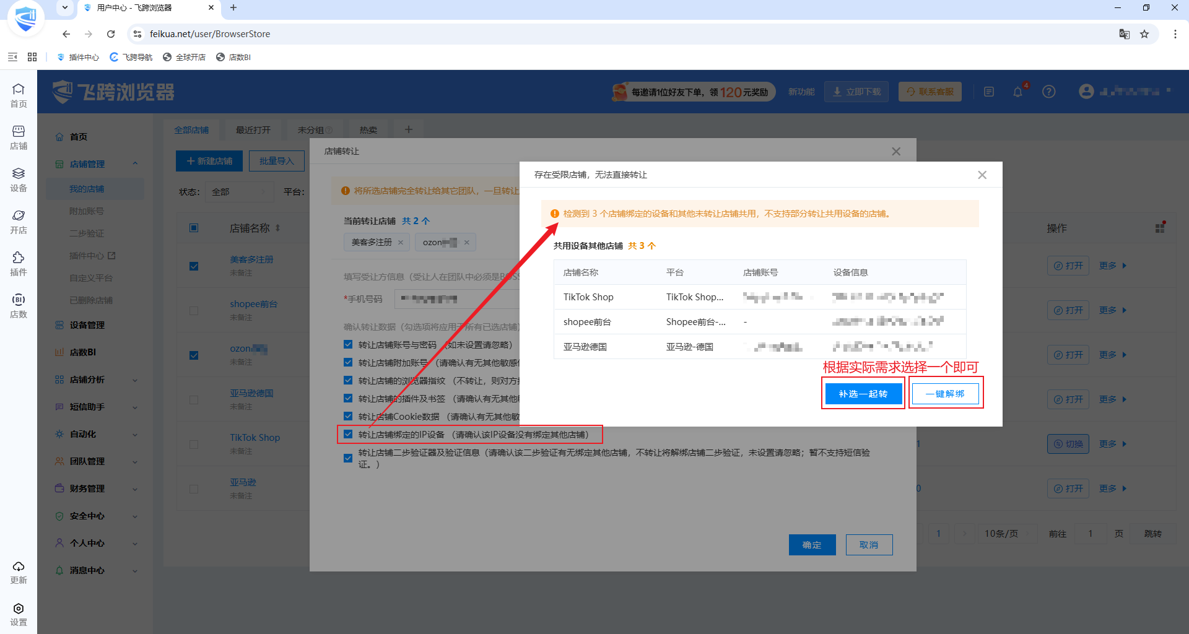Open the 状态 全部 dropdown
This screenshot has height=634, width=1189.
click(x=240, y=192)
